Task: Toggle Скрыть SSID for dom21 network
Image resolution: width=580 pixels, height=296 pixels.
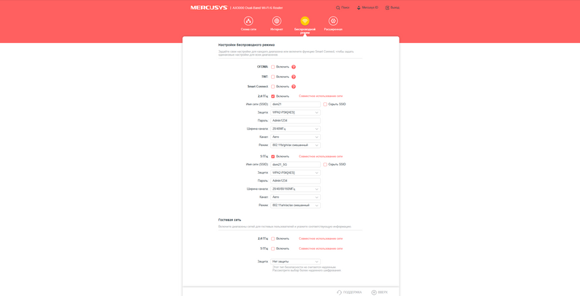Action: coord(325,104)
